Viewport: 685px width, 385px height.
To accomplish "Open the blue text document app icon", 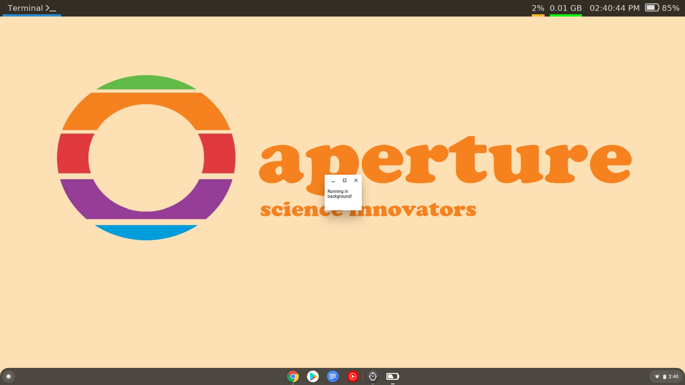I will pos(333,376).
